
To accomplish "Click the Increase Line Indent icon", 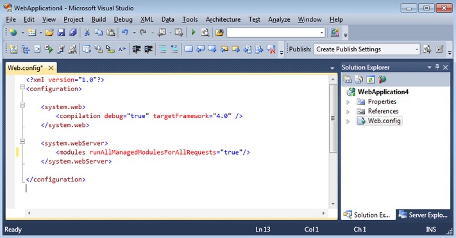I will [148, 49].
